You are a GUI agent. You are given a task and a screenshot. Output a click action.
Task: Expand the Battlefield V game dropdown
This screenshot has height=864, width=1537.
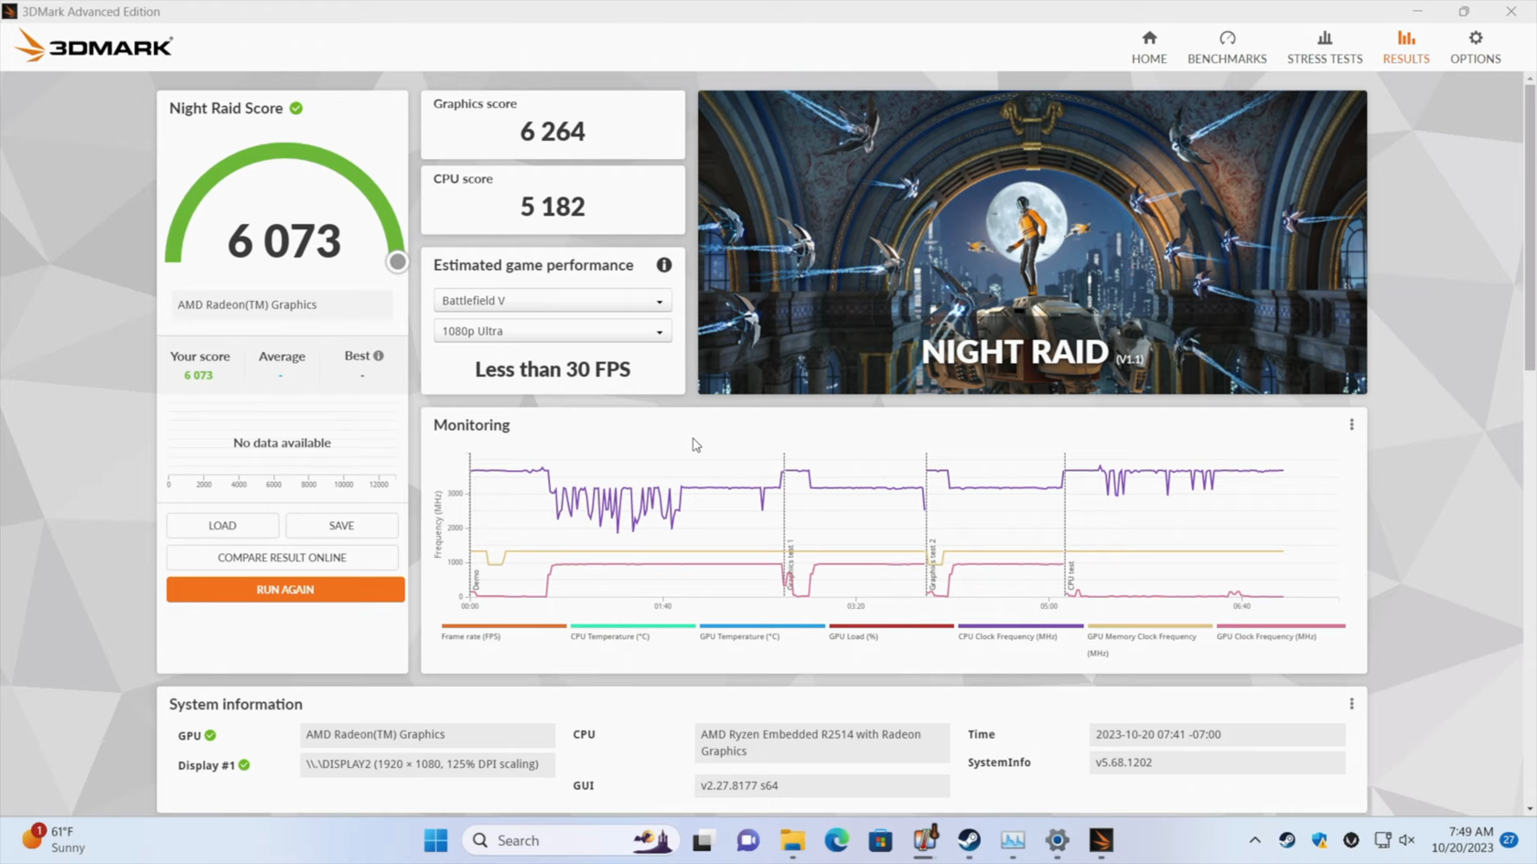click(x=553, y=301)
